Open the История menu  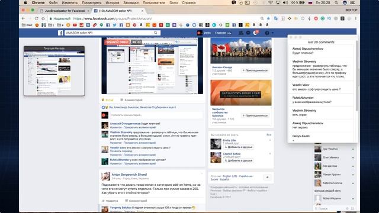point(113,2)
